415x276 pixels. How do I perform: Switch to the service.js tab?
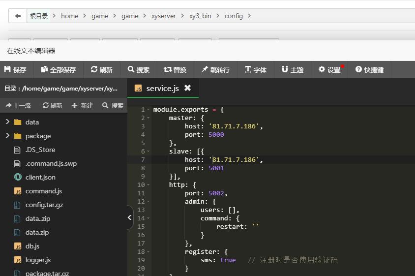pos(162,89)
